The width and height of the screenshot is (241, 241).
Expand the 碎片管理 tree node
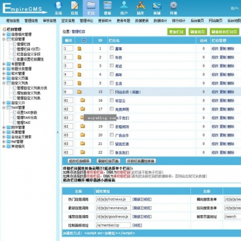(x=4, y=73)
